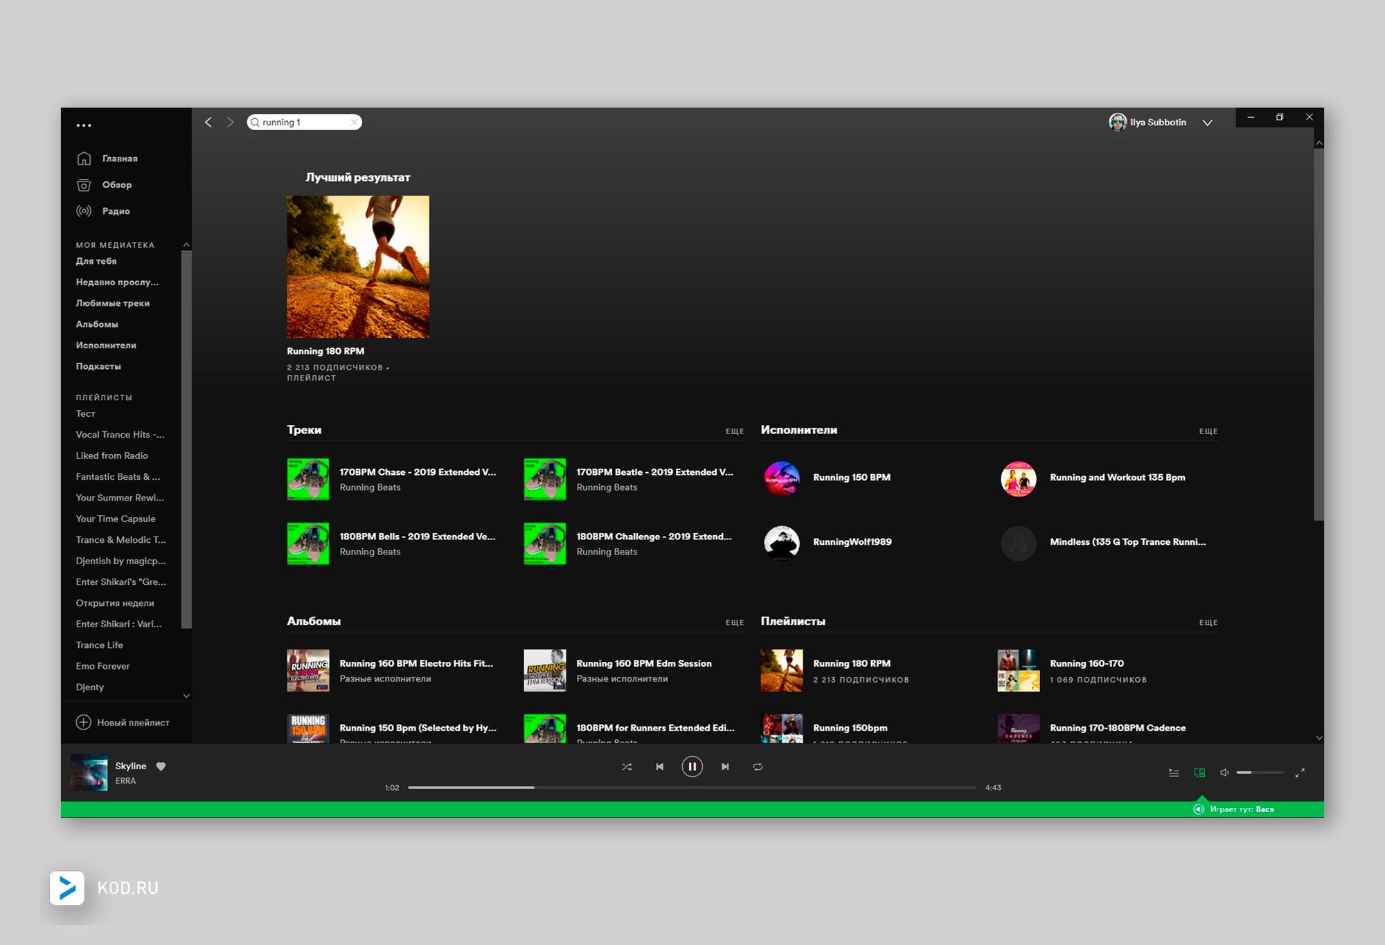Open album Running 160 BPM Edm Session cover
This screenshot has height=945, width=1385.
[x=545, y=670]
